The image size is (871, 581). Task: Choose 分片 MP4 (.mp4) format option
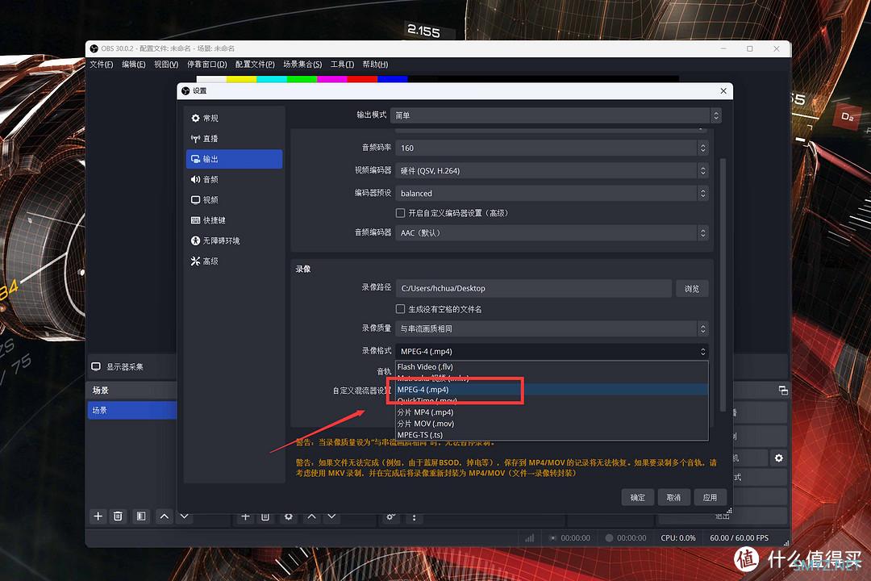click(x=552, y=412)
